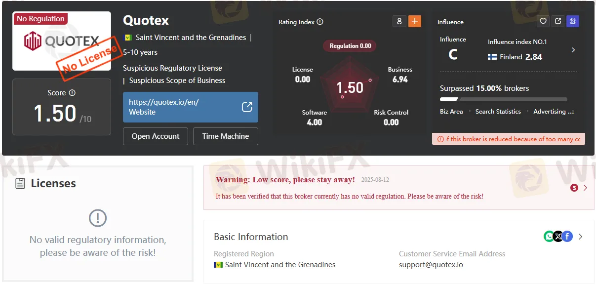596x285 pixels.
Task: Click the share icon in Influence panel
Action: point(558,21)
